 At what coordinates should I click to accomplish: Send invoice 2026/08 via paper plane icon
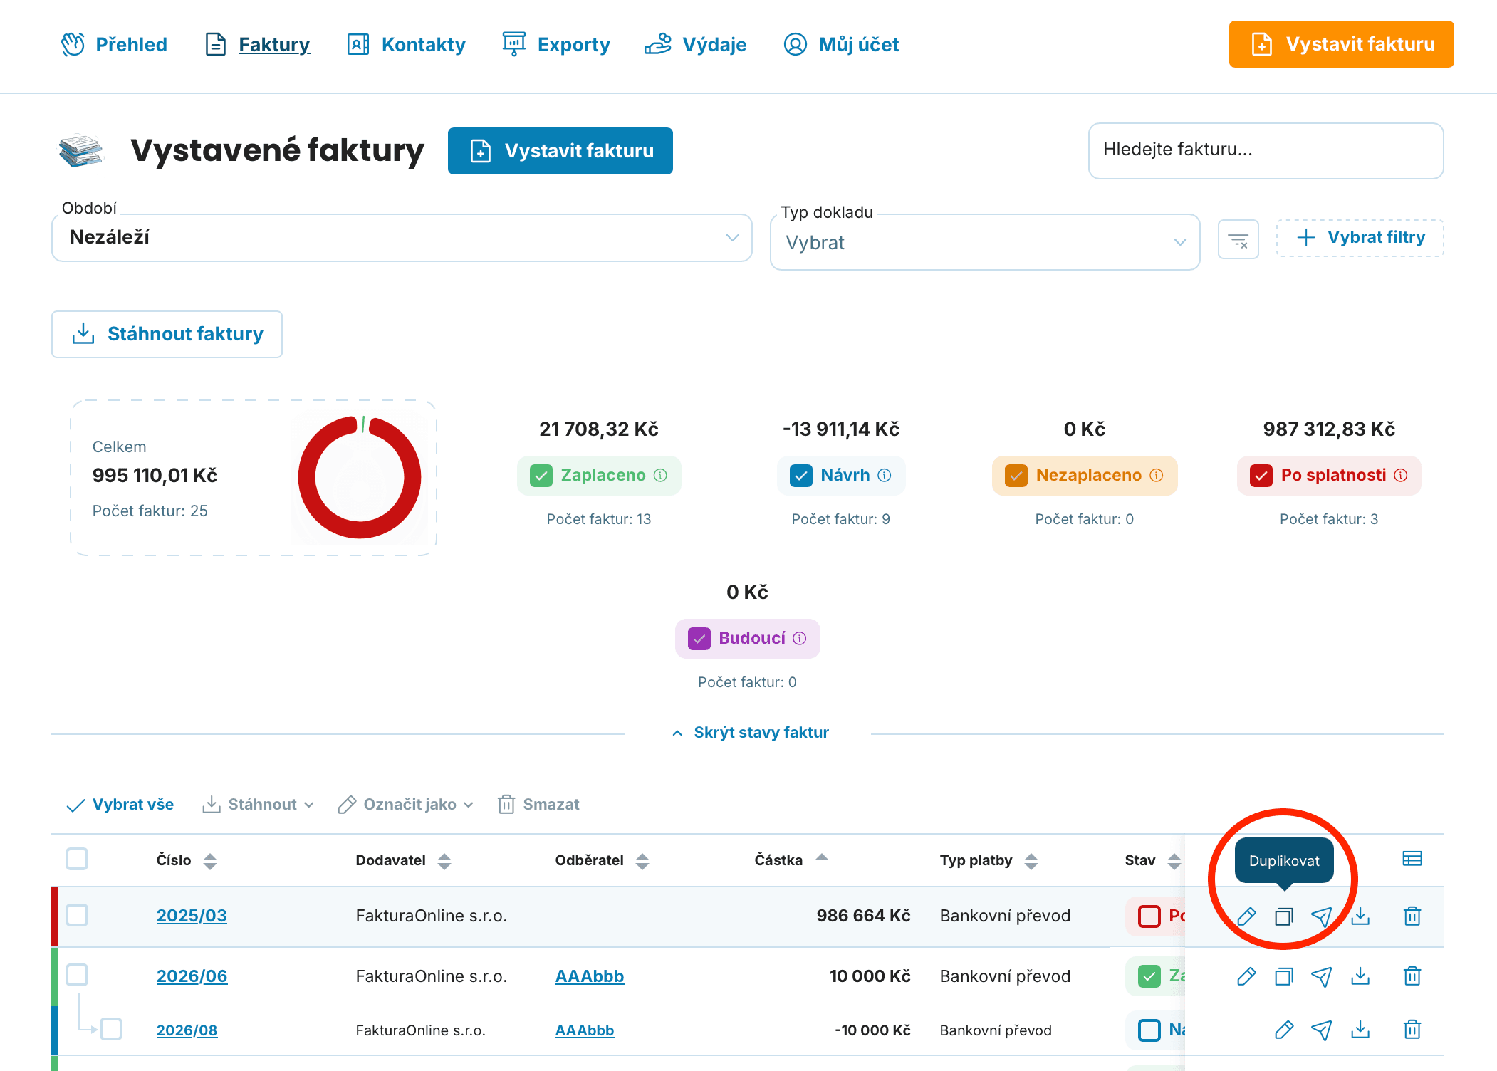coord(1322,1030)
